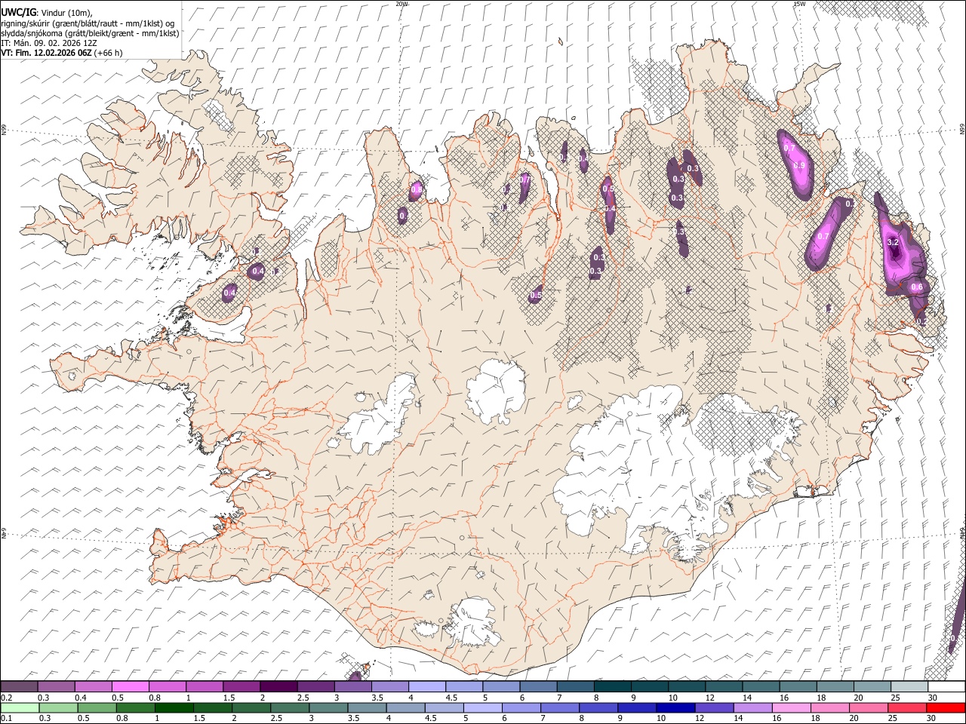Screen dimensions: 966x724
Task: Click the lavender 4 swatch in upper legend row
Action: pyautogui.click(x=427, y=686)
